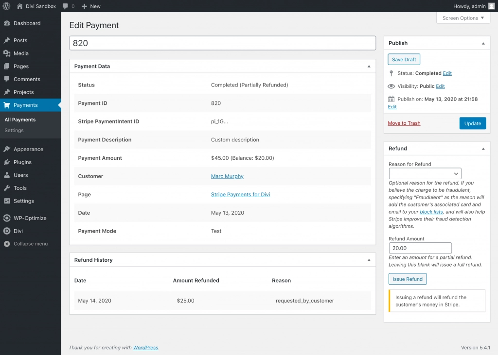
Task: Collapse the Refund History panel
Action: pyautogui.click(x=369, y=260)
